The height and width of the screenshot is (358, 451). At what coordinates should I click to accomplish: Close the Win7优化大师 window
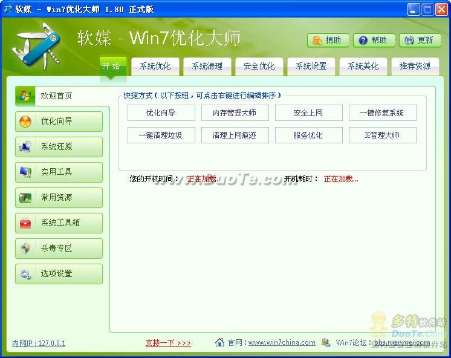coord(441,10)
